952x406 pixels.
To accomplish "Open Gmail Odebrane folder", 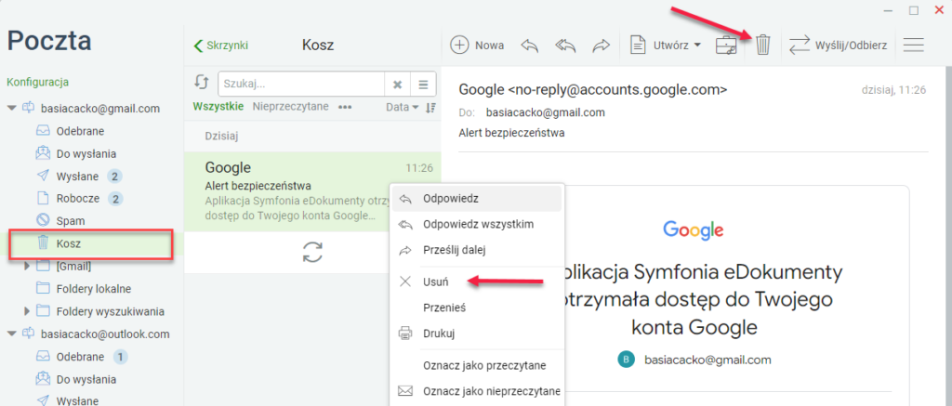I will (x=80, y=131).
